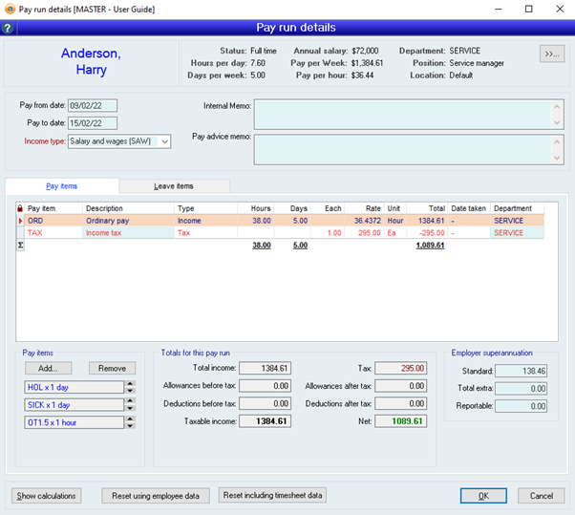
Task: Click the Add... pay item button
Action: pos(48,368)
